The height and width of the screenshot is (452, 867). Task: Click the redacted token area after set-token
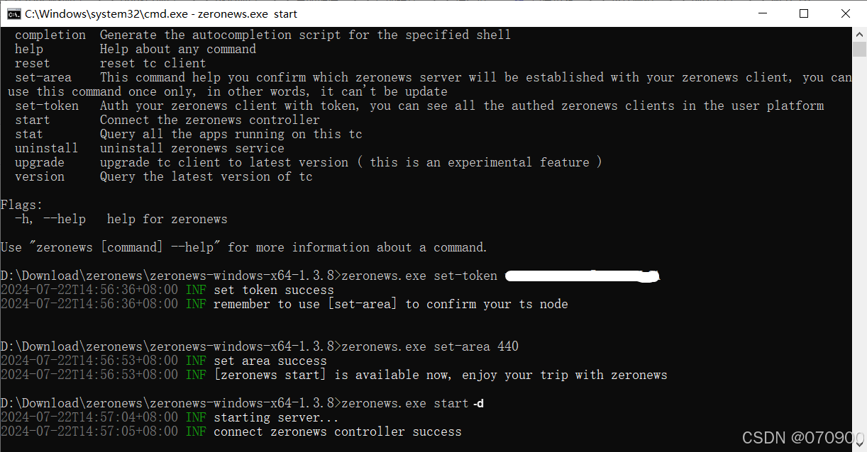(582, 275)
